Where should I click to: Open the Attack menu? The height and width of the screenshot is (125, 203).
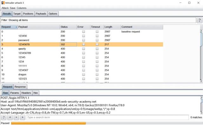pos(5,8)
